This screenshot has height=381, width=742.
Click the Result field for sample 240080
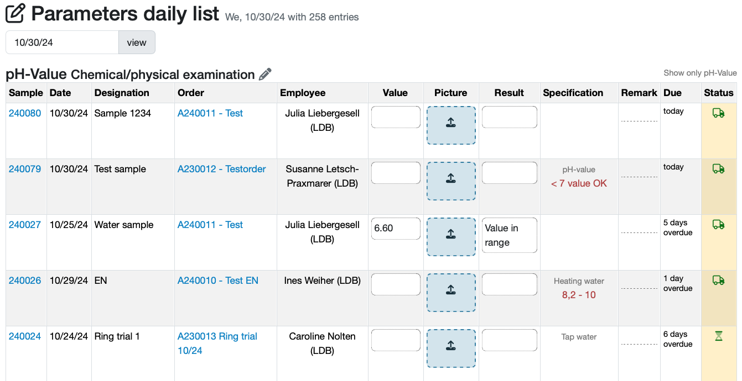(x=509, y=117)
